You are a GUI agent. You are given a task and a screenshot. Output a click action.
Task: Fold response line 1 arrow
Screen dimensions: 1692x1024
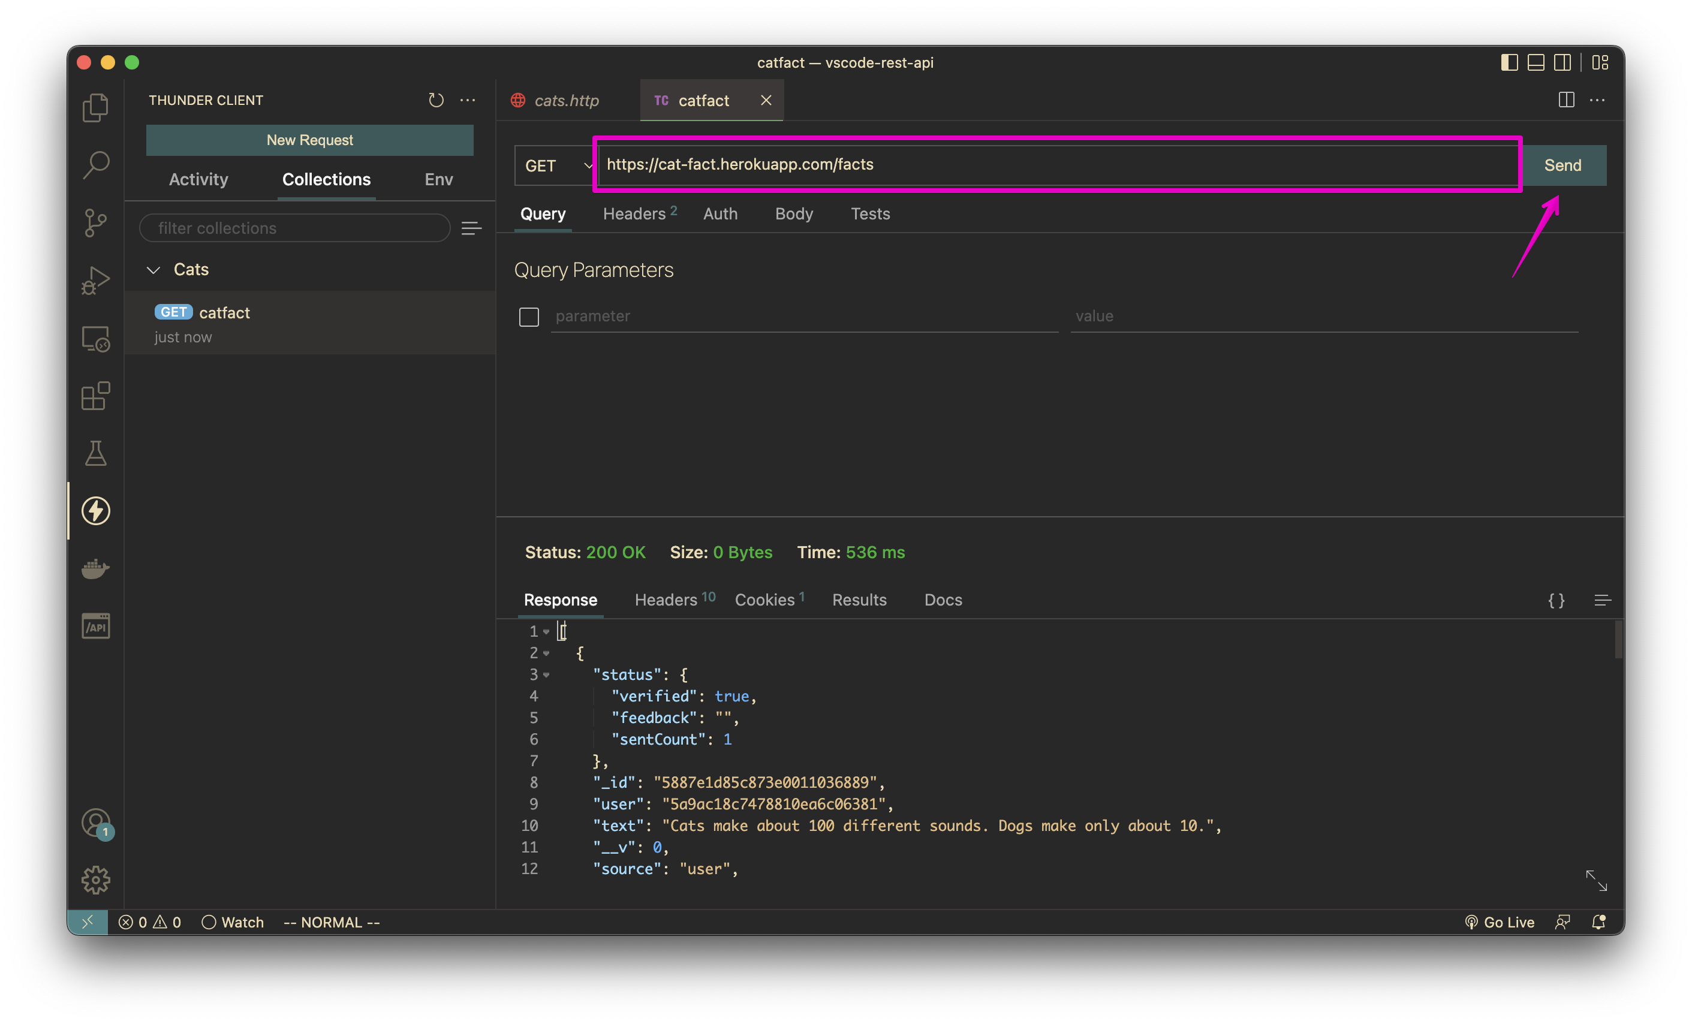click(546, 631)
